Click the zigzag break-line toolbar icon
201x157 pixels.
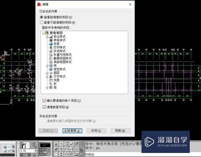coord(61,144)
